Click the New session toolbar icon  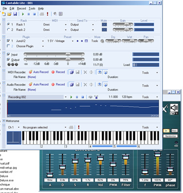coord(4,14)
